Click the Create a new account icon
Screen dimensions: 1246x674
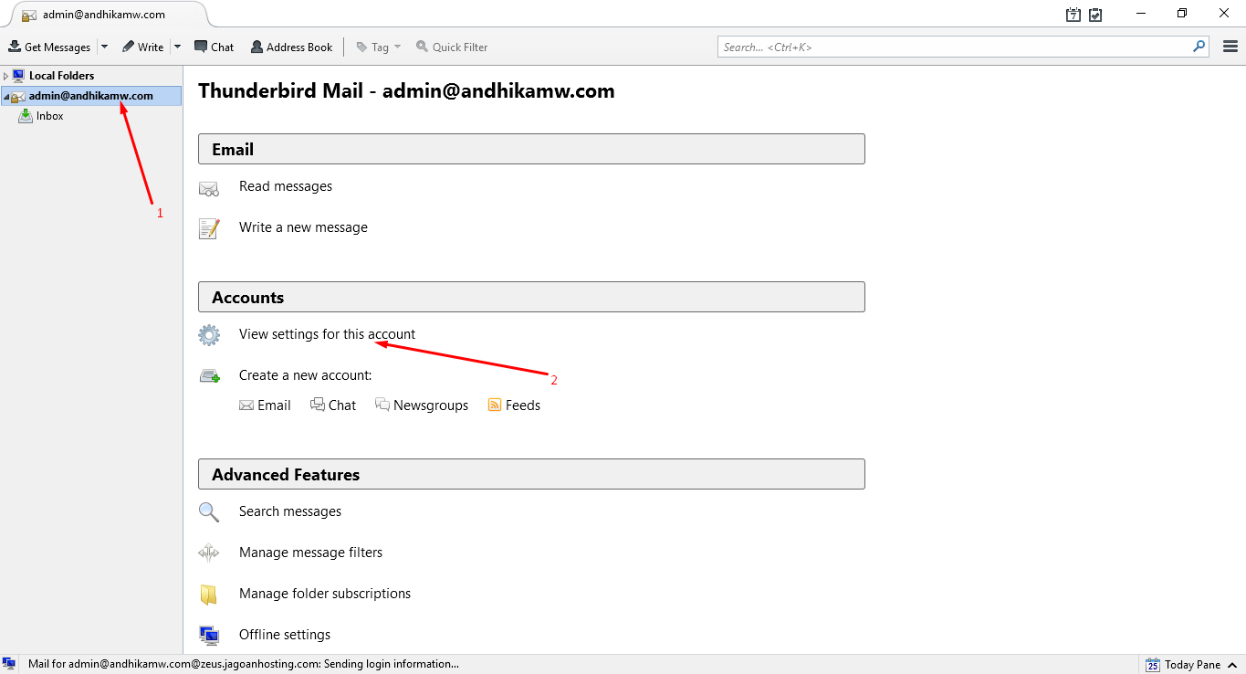(209, 375)
